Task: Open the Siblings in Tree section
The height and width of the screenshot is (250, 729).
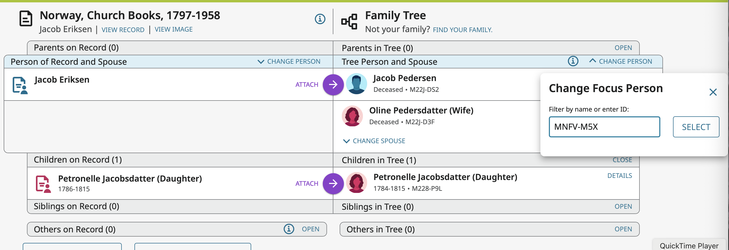Action: point(623,207)
